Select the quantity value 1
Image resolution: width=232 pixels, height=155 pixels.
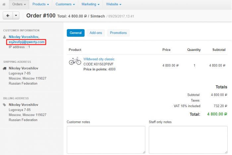tap(195, 65)
